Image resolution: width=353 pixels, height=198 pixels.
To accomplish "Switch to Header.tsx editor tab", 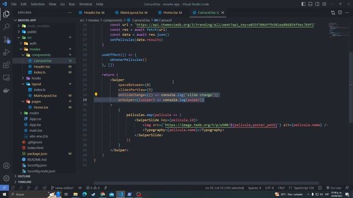I will point(94,13).
